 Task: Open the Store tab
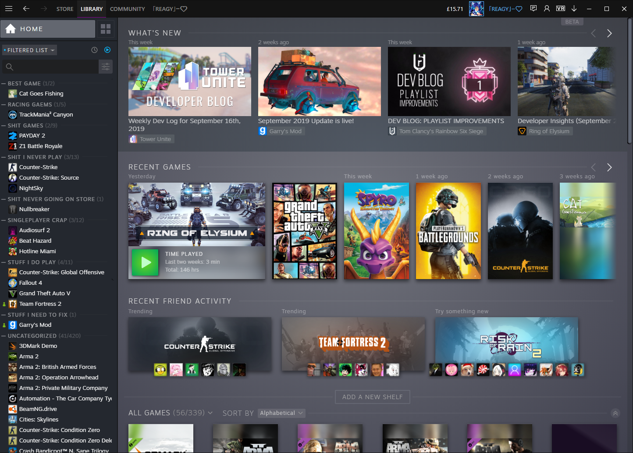(x=65, y=9)
